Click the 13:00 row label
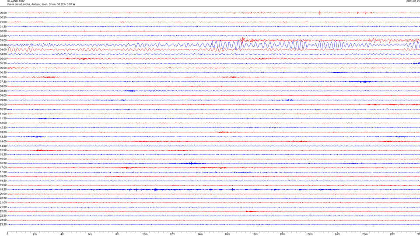The width and height of the screenshot is (420, 236). point(3,132)
